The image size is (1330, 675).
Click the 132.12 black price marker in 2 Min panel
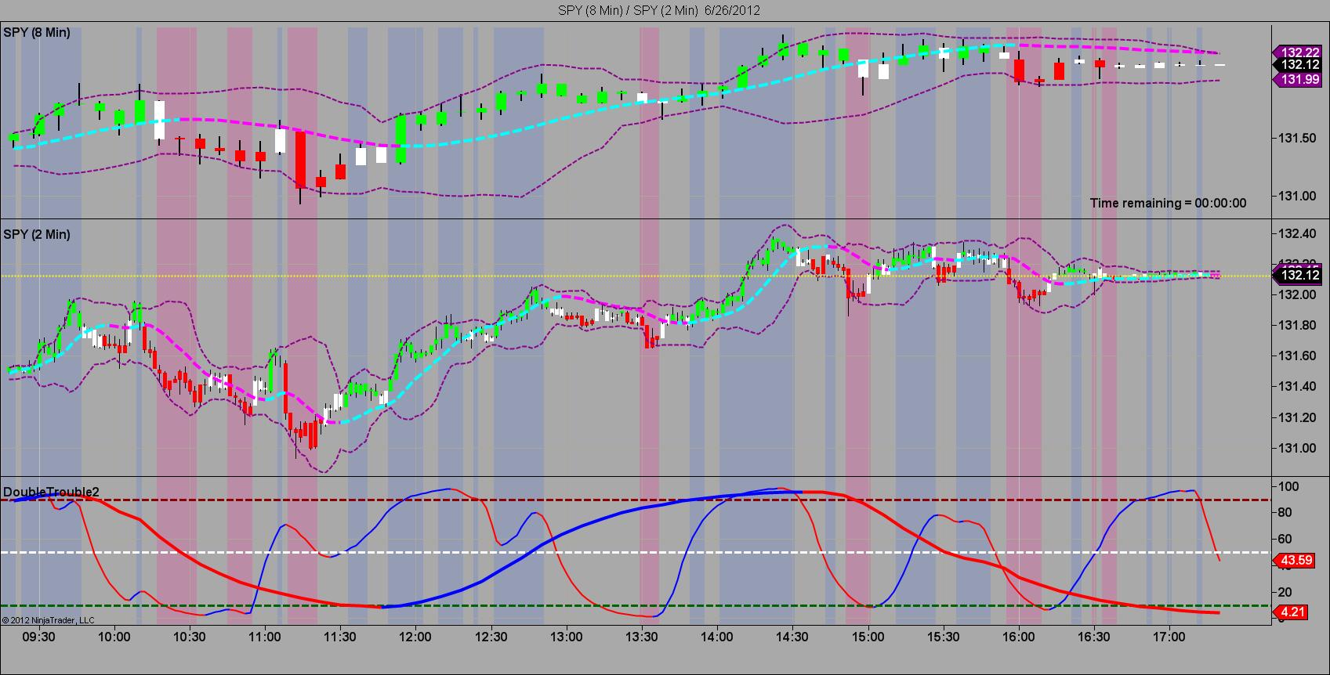1298,275
